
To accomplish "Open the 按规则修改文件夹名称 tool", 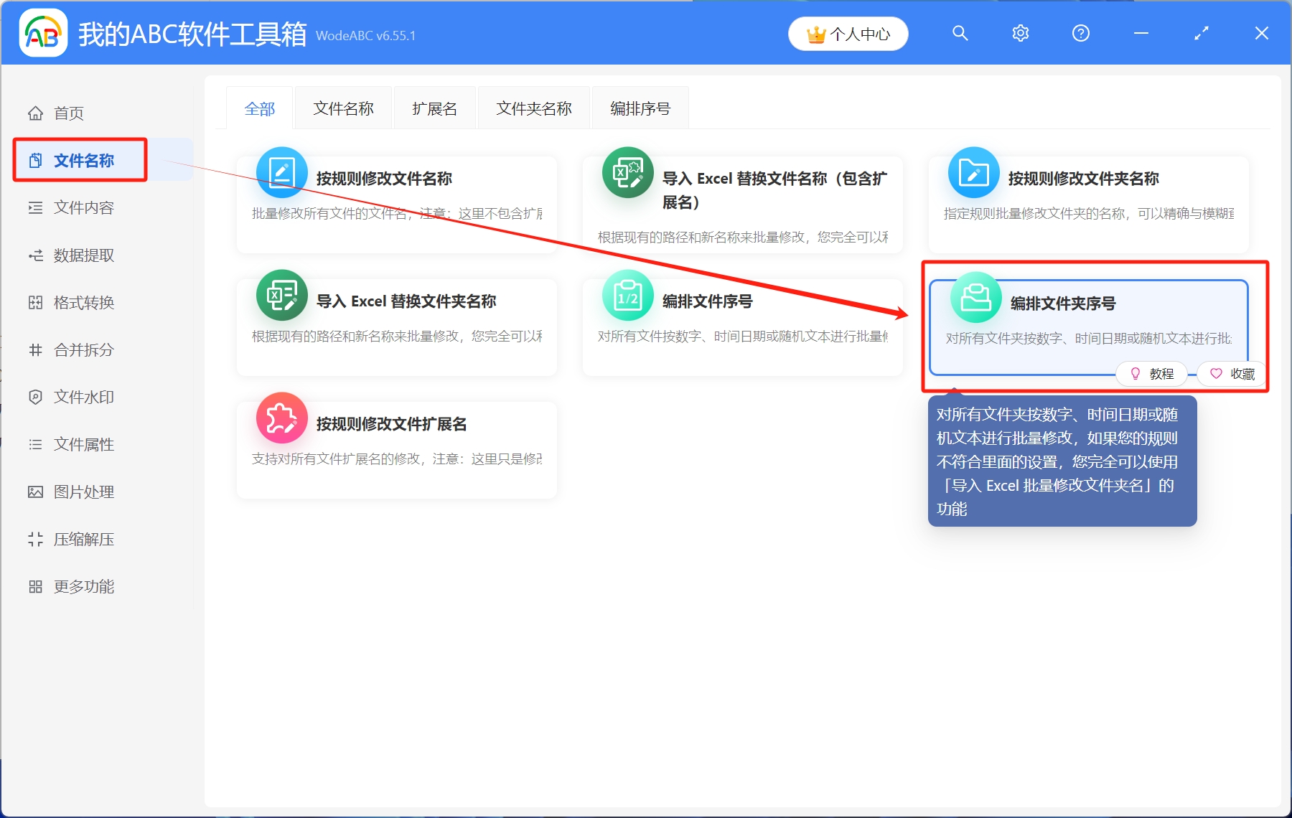I will click(973, 172).
